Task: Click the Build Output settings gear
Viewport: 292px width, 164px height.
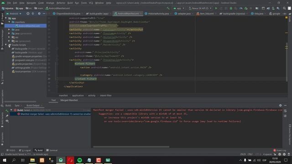Action: coord(280,105)
